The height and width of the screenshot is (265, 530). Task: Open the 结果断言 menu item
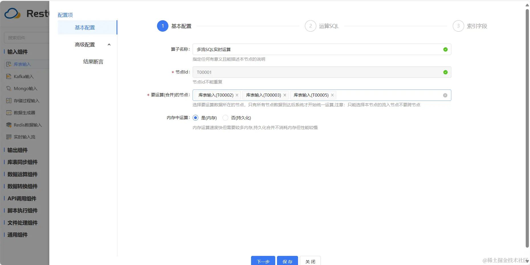87,62
